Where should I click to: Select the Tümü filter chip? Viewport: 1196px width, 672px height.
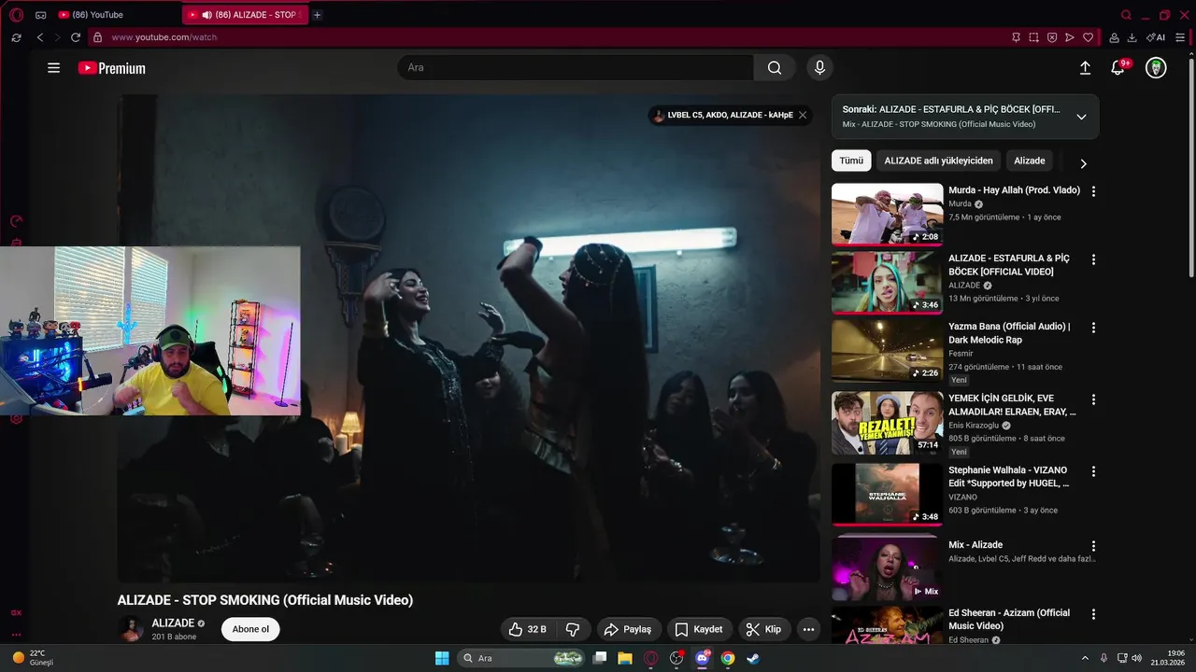(851, 161)
